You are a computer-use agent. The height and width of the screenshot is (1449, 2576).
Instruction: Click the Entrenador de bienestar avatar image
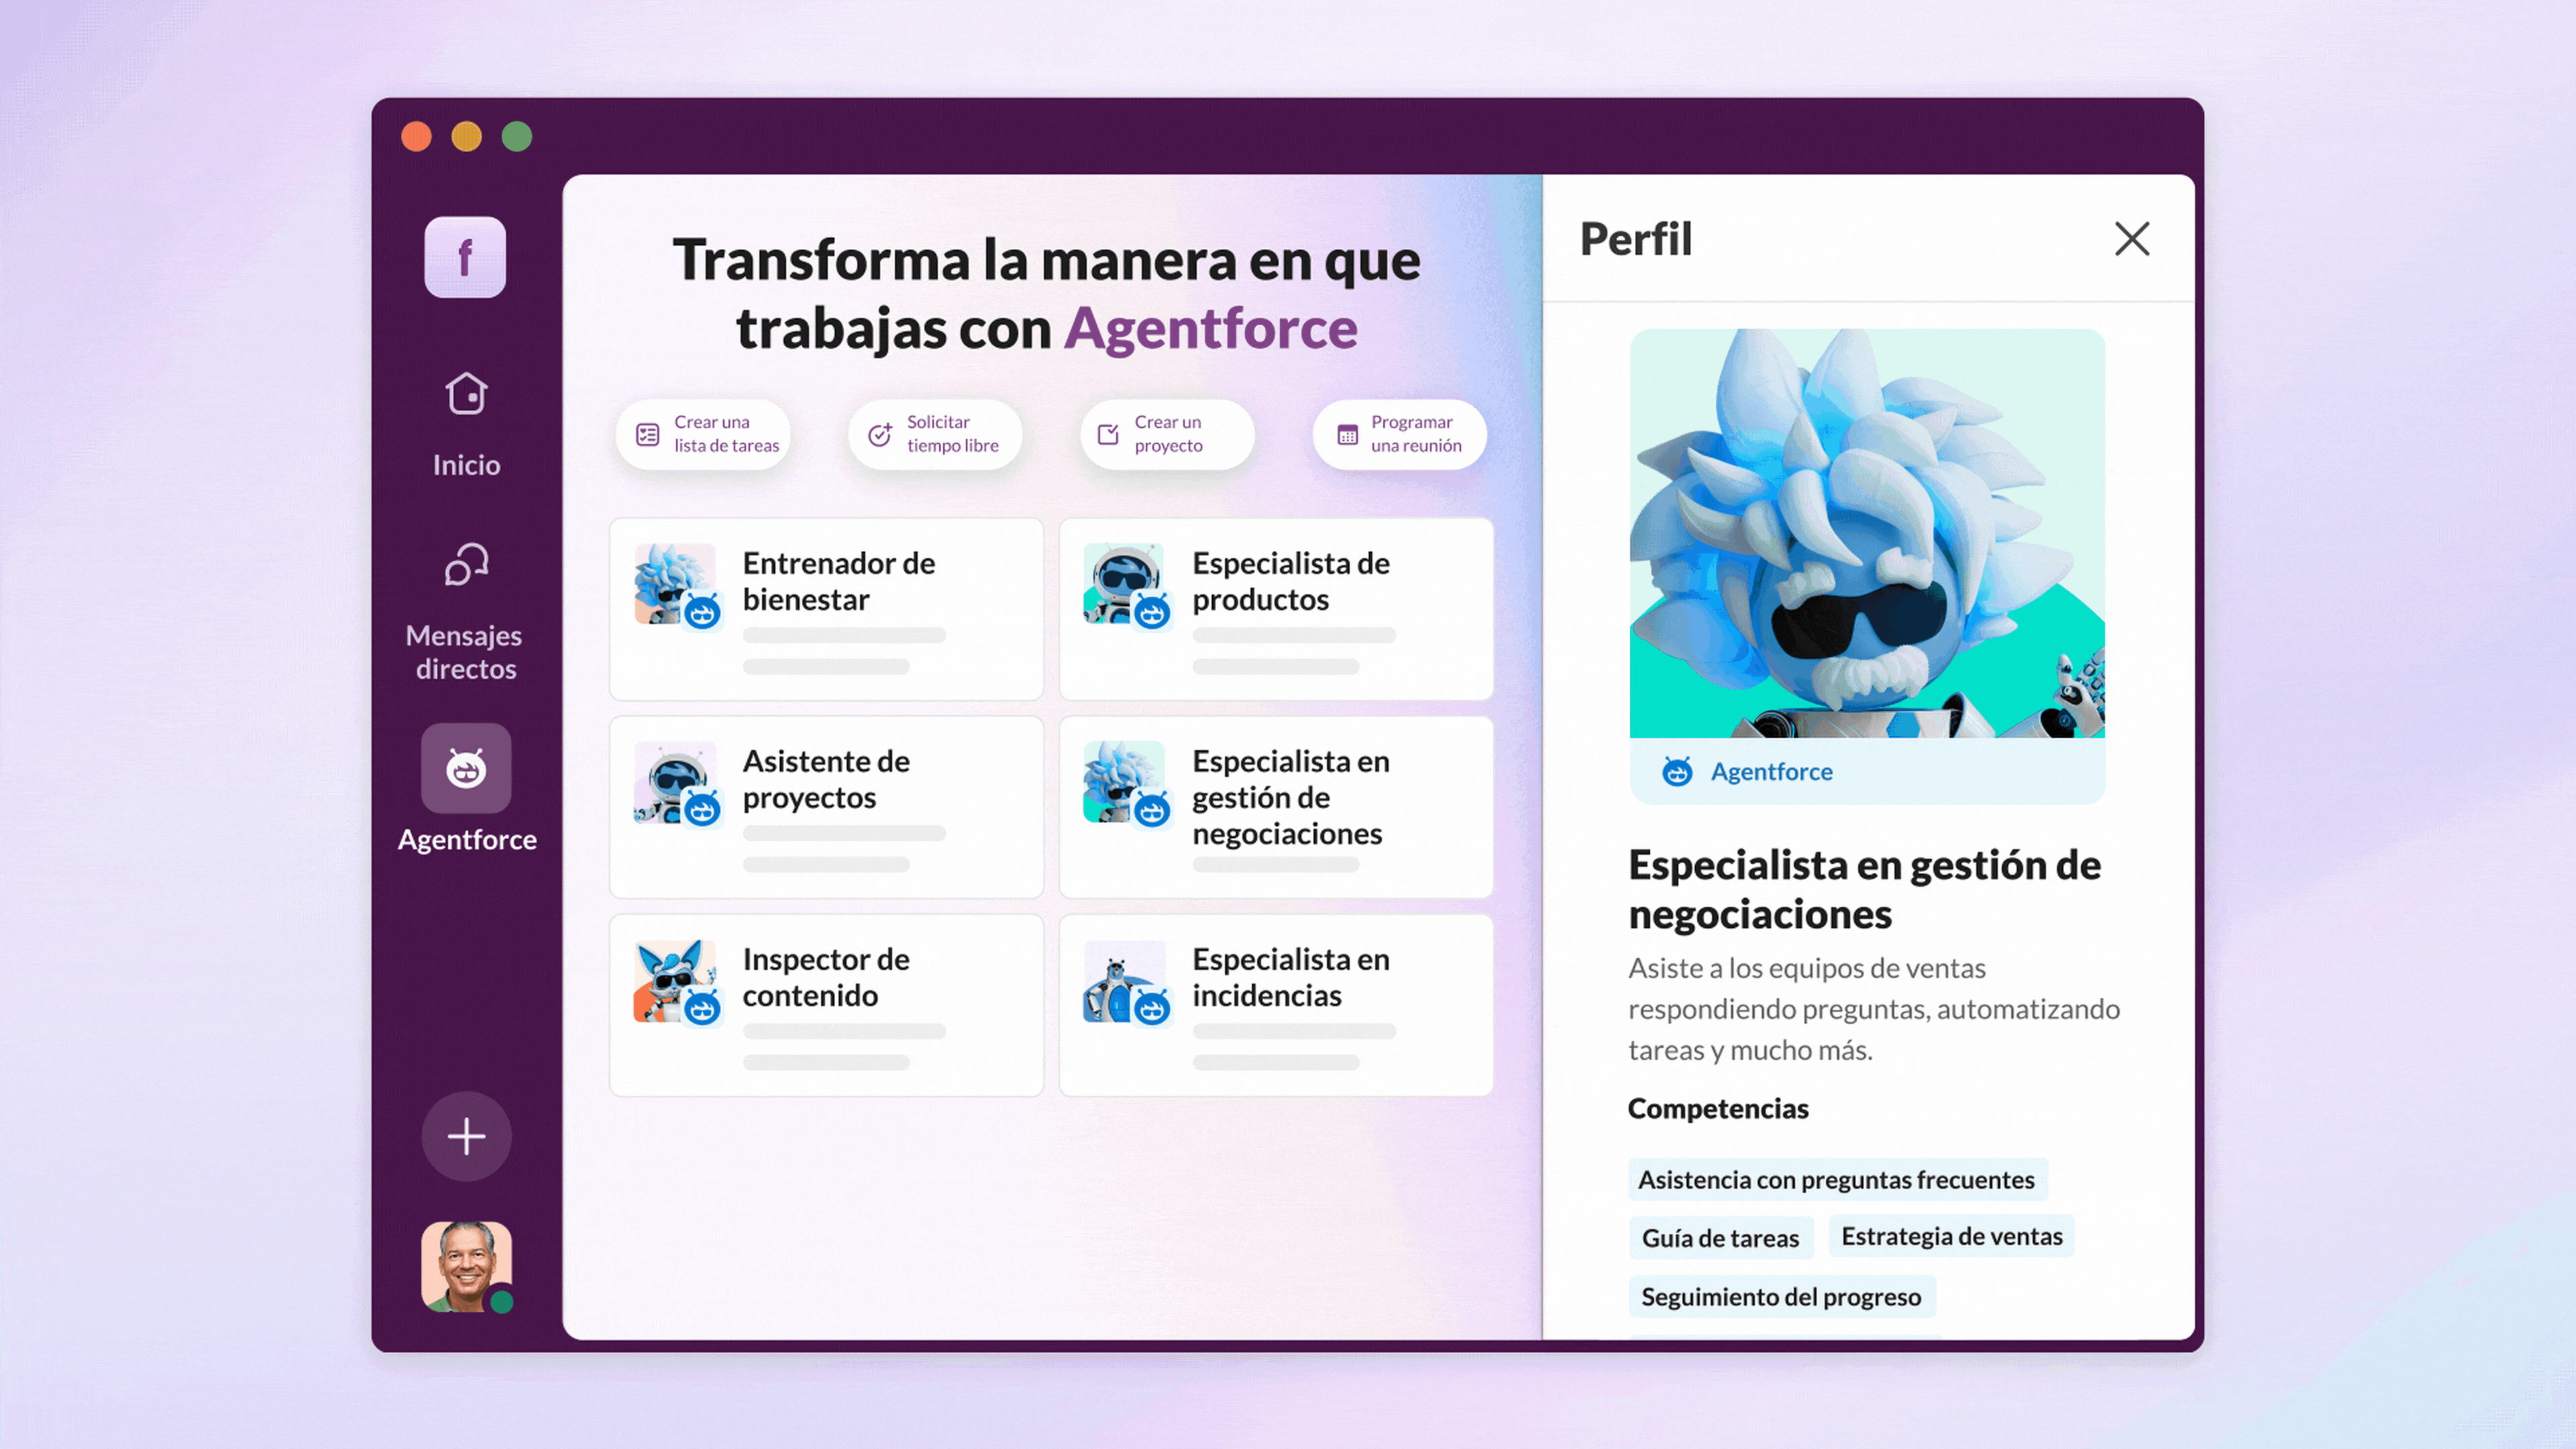pos(675,584)
